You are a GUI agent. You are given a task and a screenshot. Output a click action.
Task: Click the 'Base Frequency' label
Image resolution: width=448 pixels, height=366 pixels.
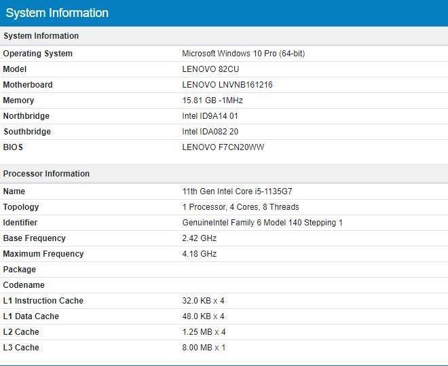tap(35, 238)
